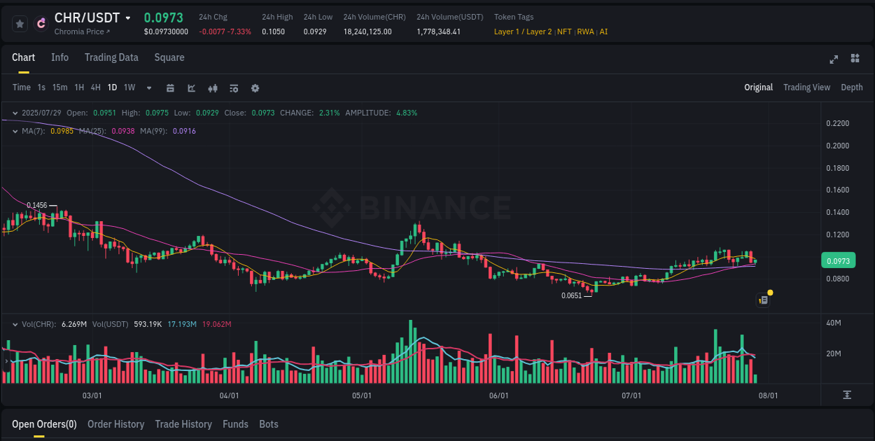Open the Order History tab
Image resolution: width=875 pixels, height=441 pixels.
click(115, 424)
